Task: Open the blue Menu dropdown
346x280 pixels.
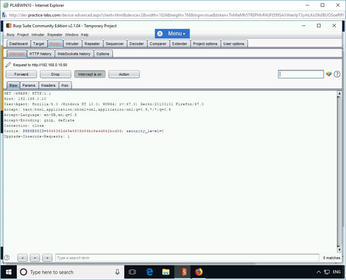Action: point(172,33)
